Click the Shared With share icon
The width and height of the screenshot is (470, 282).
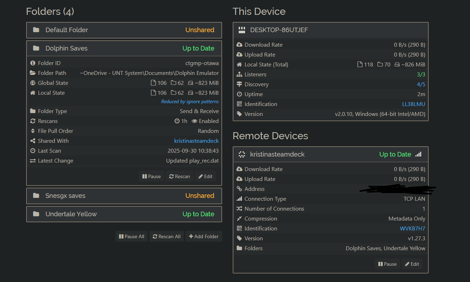pyautogui.click(x=33, y=141)
